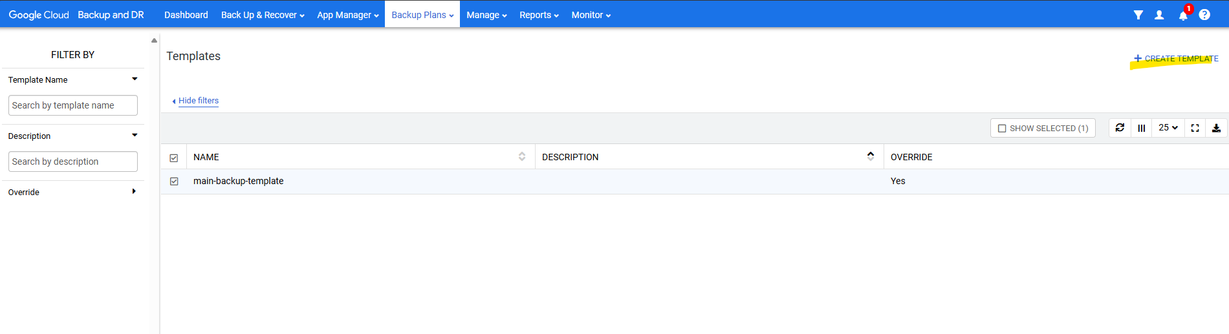Expand the Override filter section
The height and width of the screenshot is (334, 1229).
[134, 192]
